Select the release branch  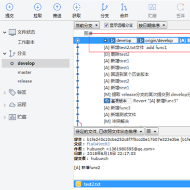pyautogui.click(x=25, y=81)
